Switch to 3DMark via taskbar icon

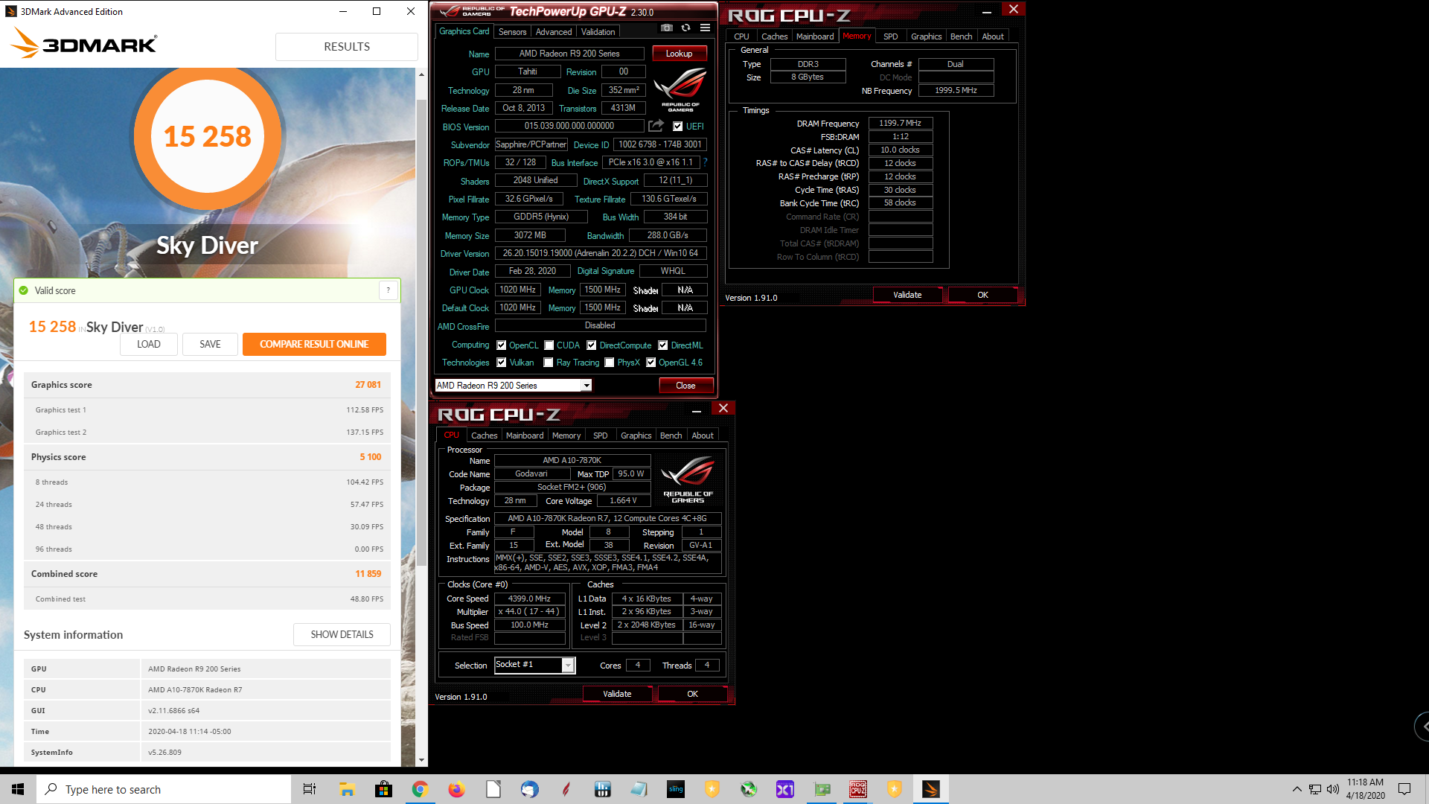[931, 789]
